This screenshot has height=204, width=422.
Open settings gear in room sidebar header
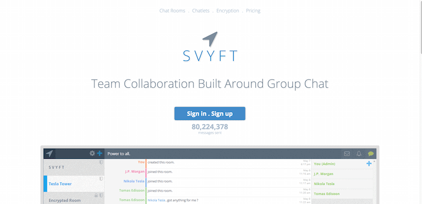pos(92,154)
